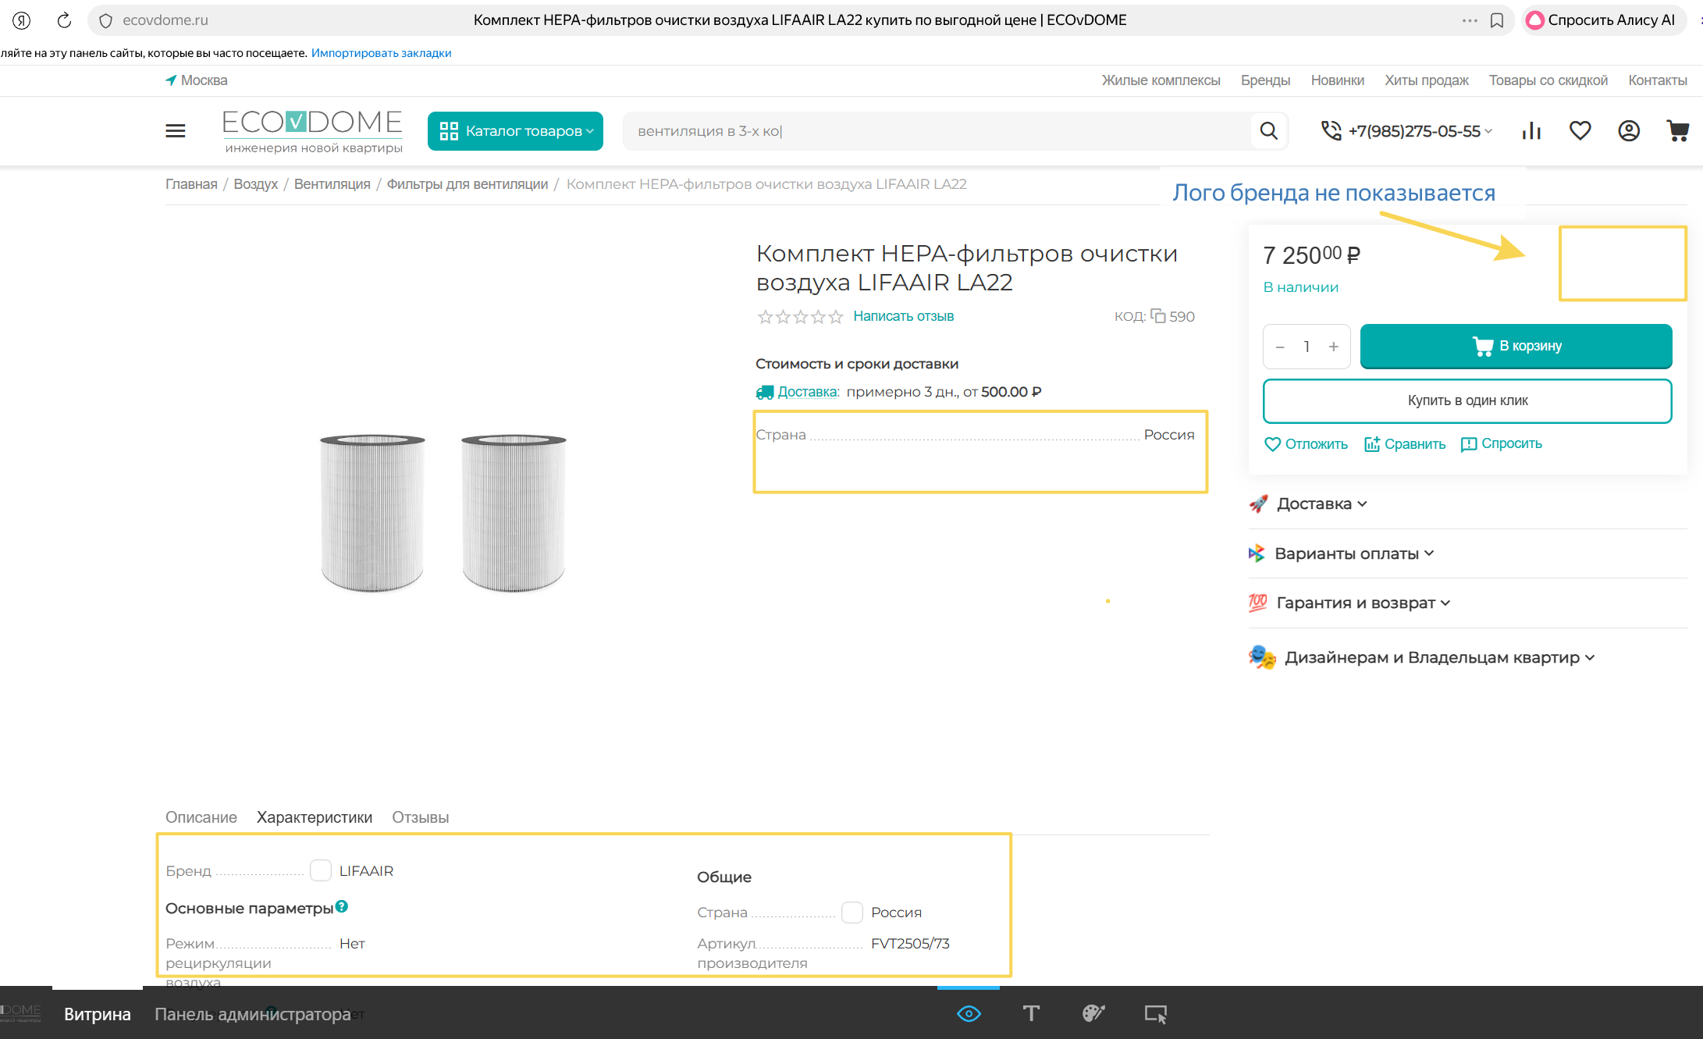
Task: Open Каталог товаров dropdown
Action: 515,131
